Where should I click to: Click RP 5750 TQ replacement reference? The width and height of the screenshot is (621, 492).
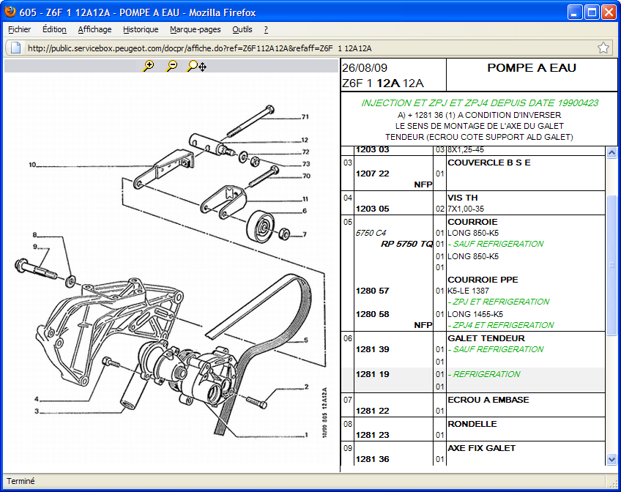[406, 244]
